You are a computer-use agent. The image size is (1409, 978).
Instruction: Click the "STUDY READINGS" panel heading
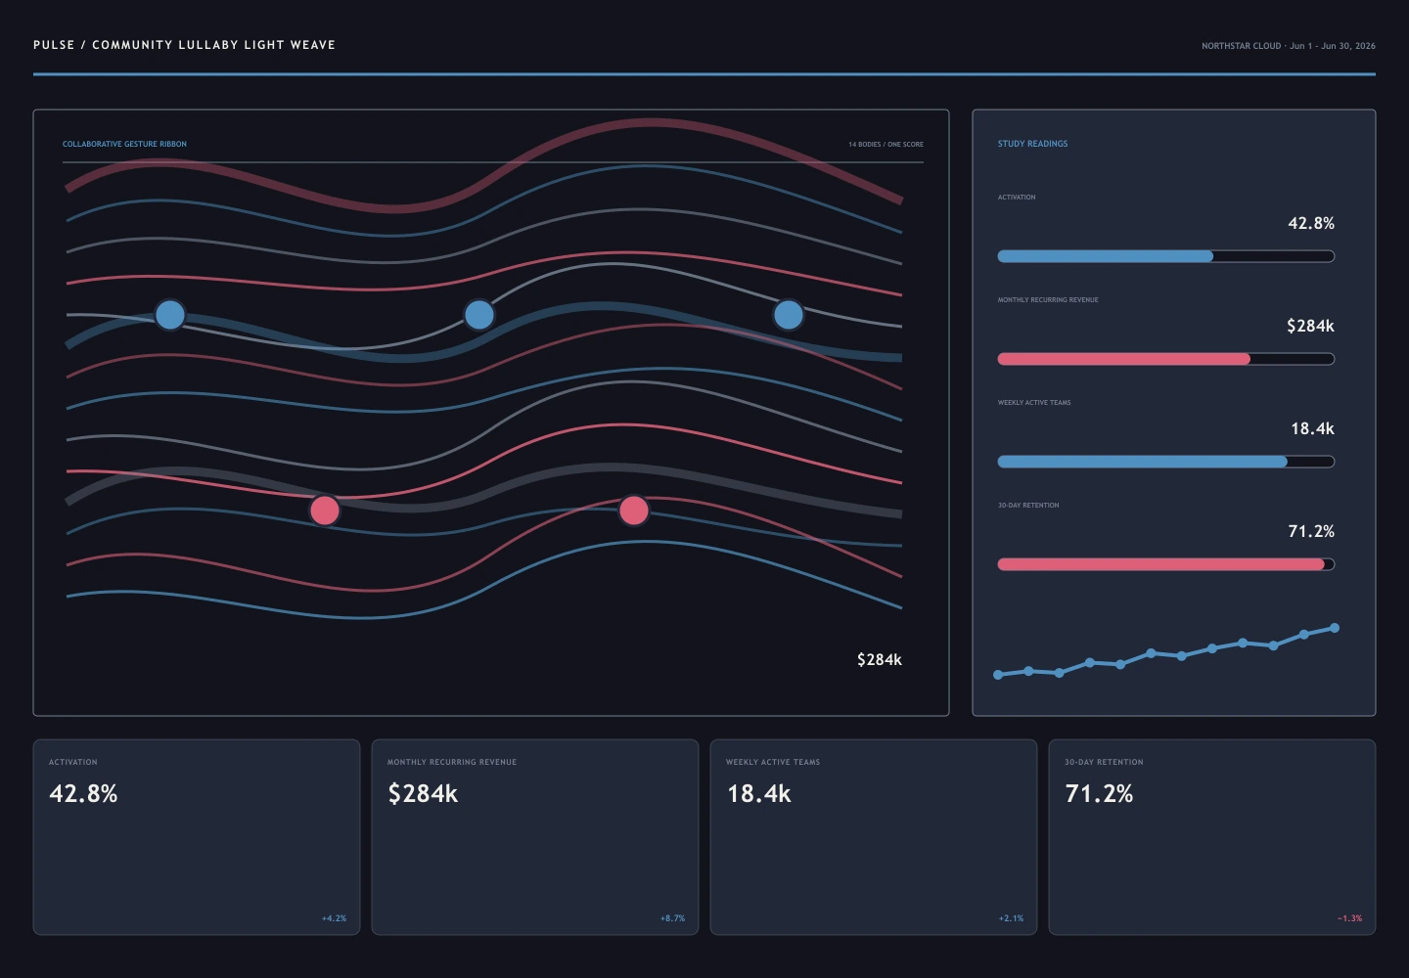pyautogui.click(x=1032, y=144)
